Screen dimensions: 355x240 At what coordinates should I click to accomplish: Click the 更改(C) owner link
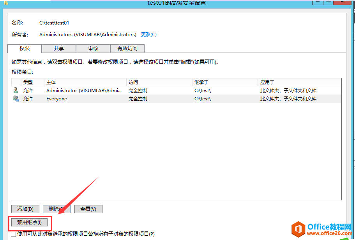[148, 35]
